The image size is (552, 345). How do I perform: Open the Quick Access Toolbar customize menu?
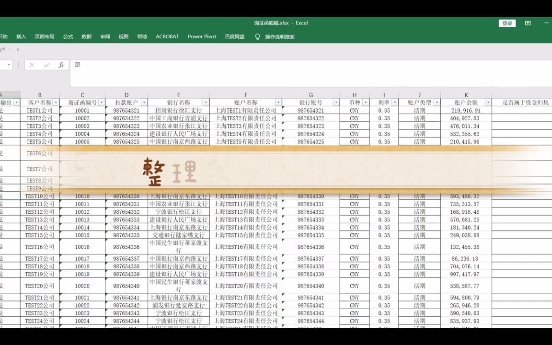tap(18, 49)
